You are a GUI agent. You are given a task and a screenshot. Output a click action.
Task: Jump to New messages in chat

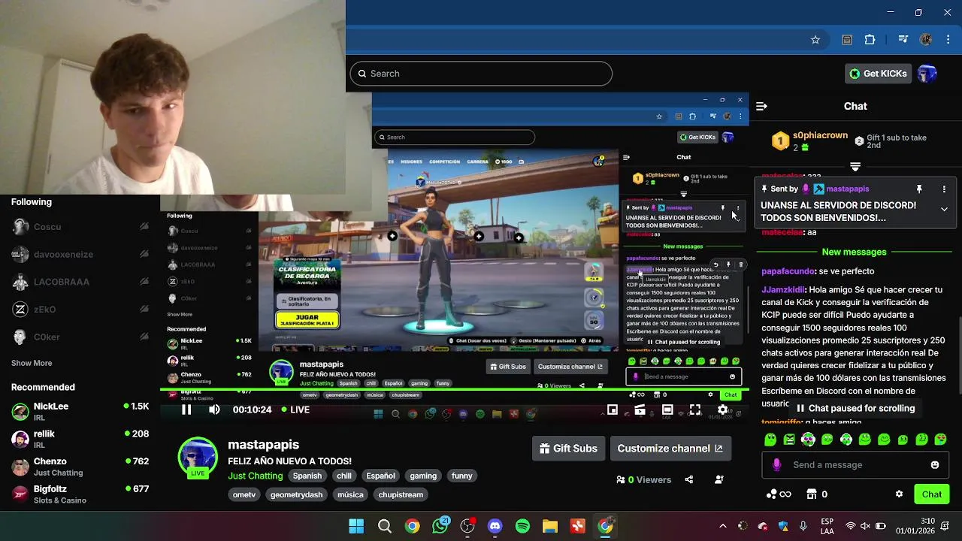tap(855, 252)
